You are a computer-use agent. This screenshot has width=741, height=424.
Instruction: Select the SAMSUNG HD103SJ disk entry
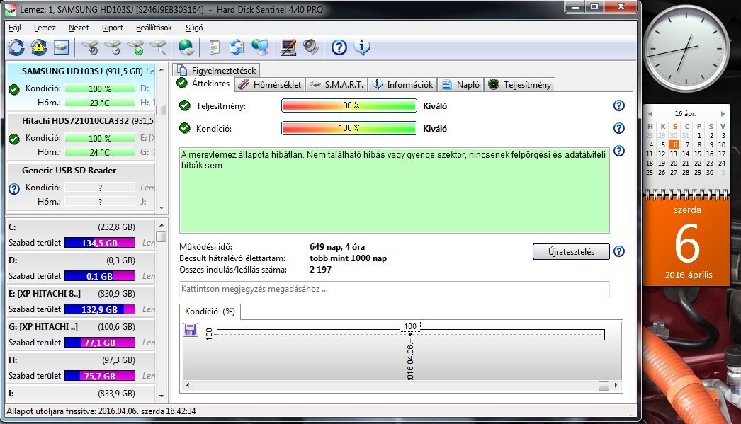(81, 87)
